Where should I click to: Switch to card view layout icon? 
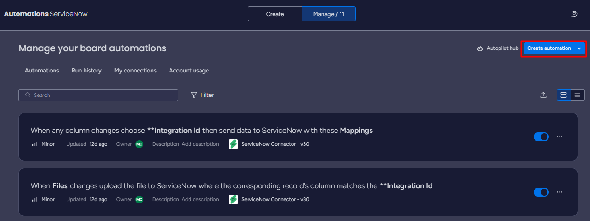coord(564,95)
